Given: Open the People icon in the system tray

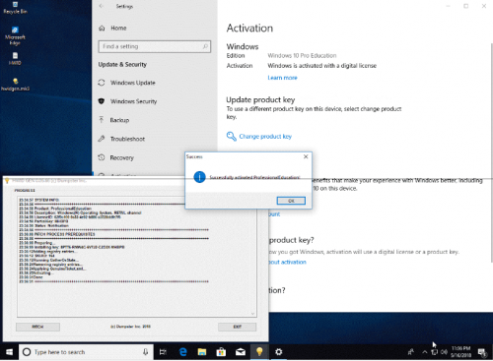Looking at the screenshot, I should click(x=411, y=352).
